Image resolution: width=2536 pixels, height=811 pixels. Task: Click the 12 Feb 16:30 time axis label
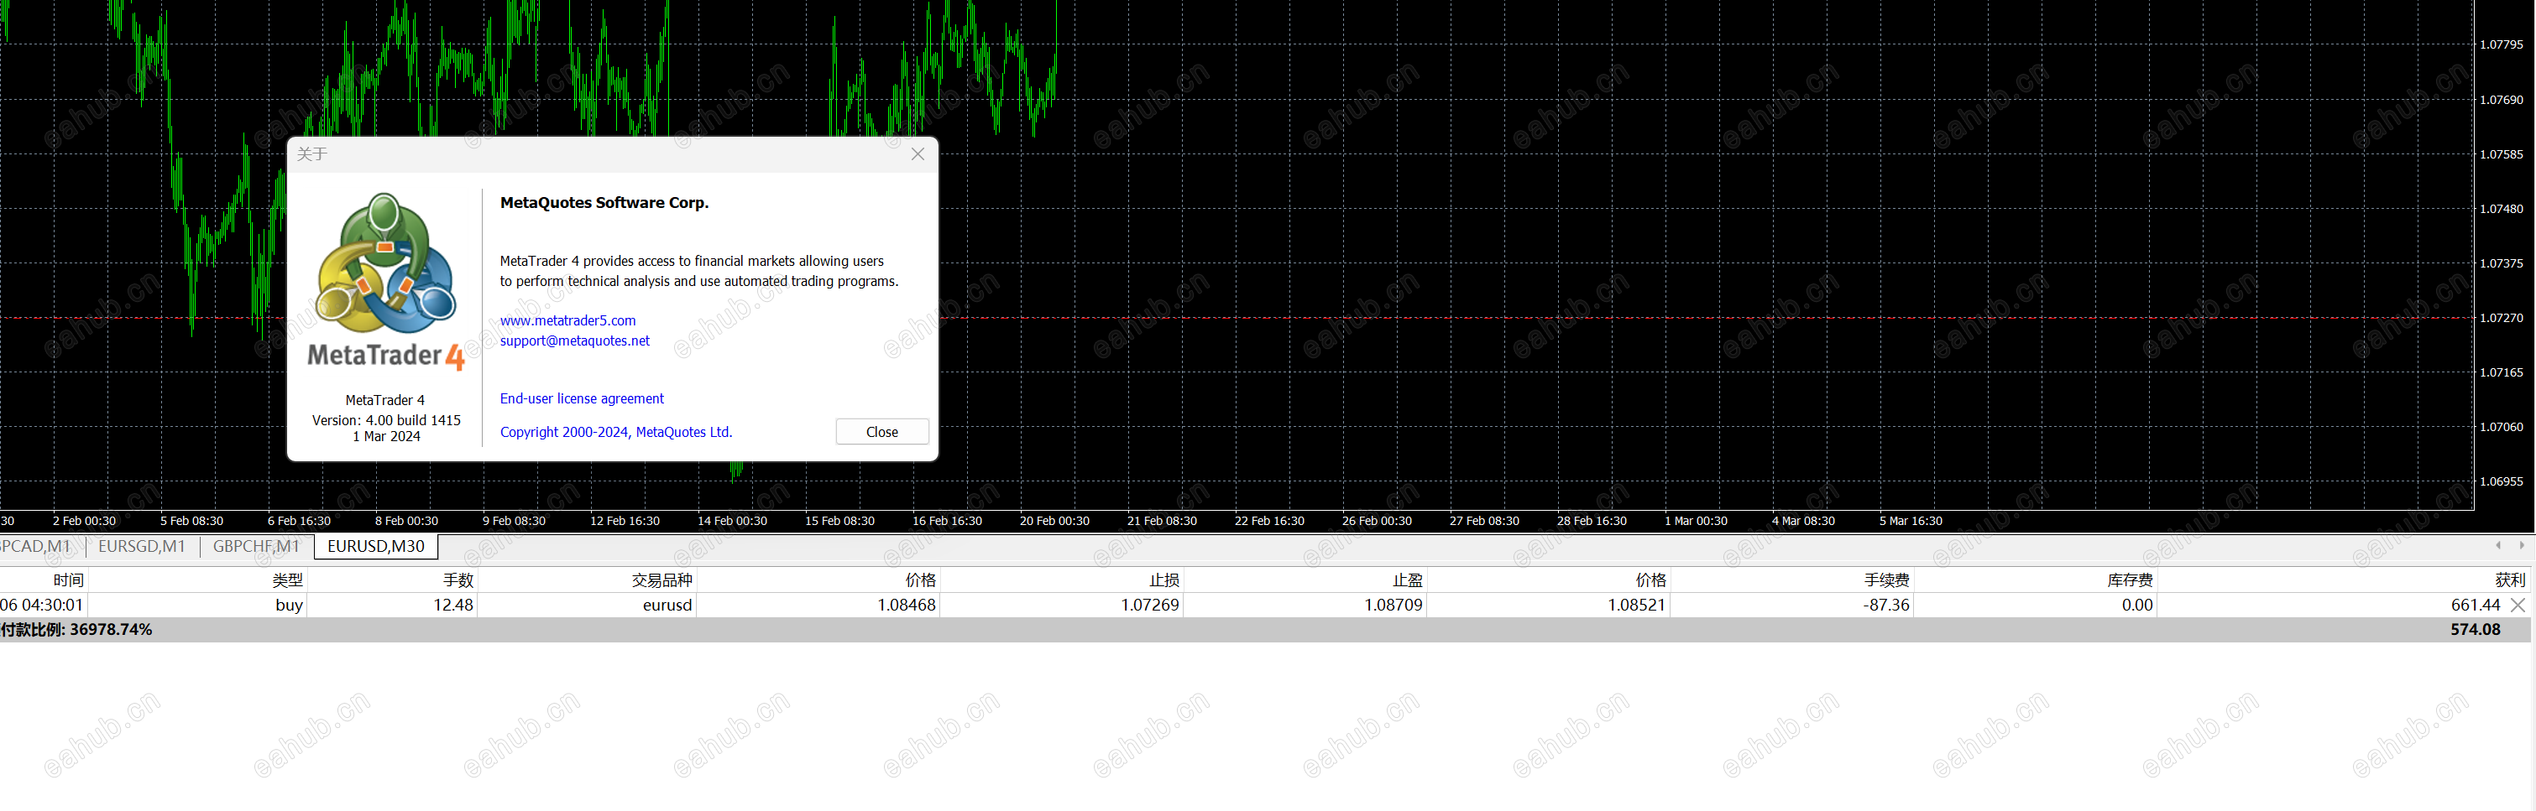(x=625, y=522)
